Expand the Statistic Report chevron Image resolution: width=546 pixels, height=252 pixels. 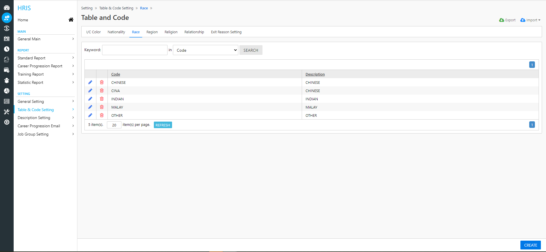pyautogui.click(x=73, y=82)
